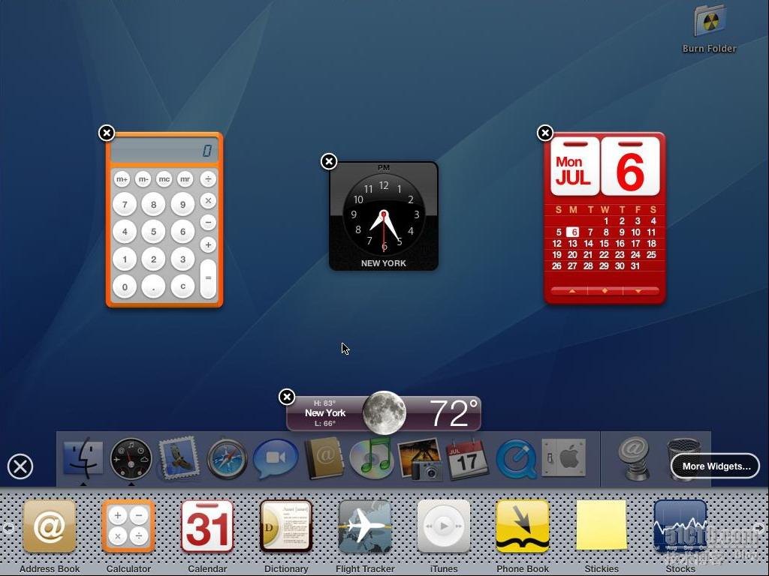Open System Preferences in dock
Viewport: 769px width, 576px height.
click(563, 458)
